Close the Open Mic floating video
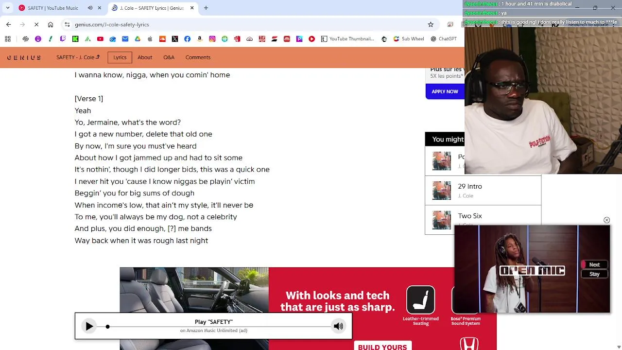Screen dimensions: 622x350 click(606, 220)
